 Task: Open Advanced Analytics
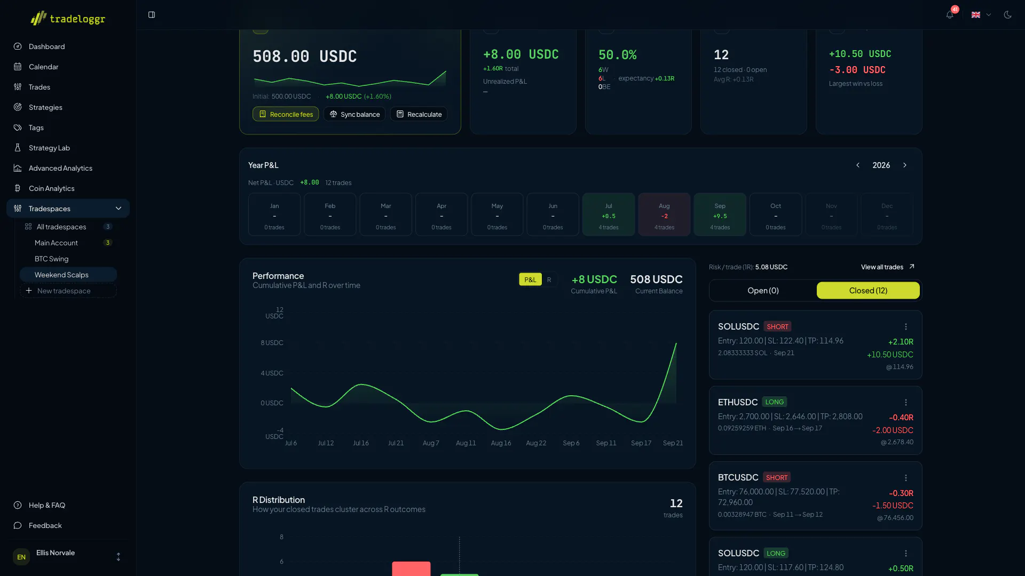click(68, 168)
